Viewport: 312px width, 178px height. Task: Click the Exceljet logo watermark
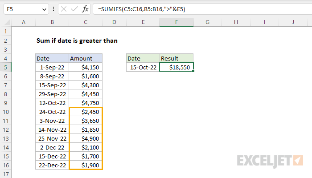(x=270, y=161)
